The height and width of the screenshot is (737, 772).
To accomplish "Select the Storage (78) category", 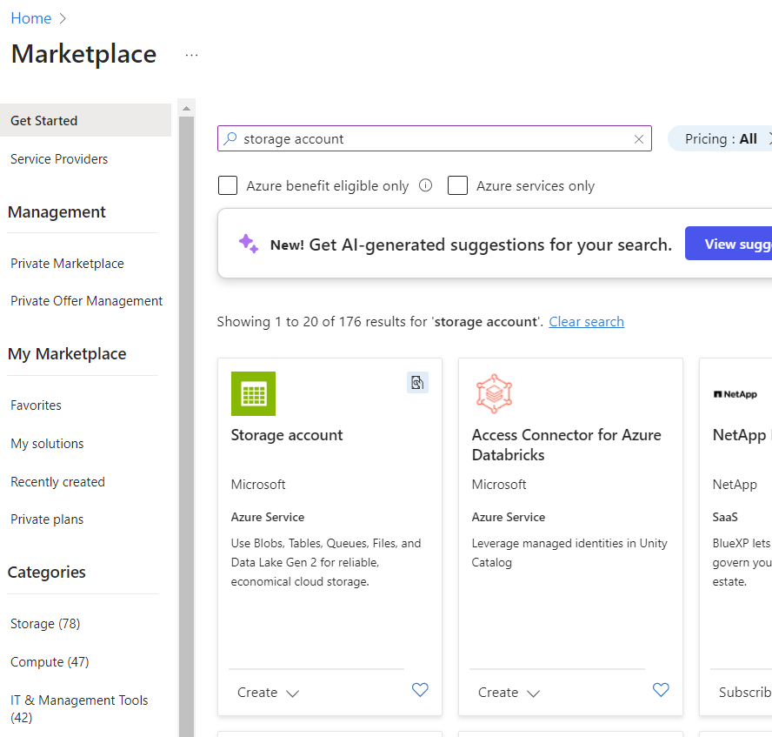I will (x=45, y=624).
